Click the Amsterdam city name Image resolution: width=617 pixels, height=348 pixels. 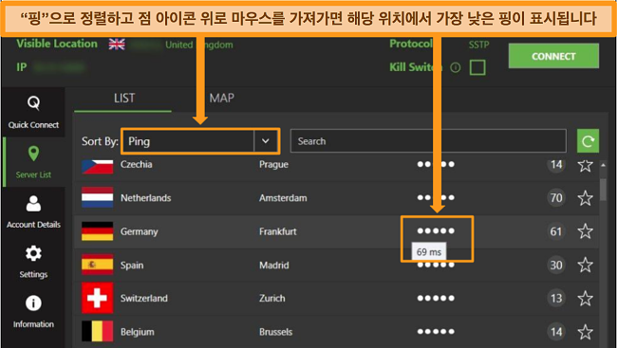(x=283, y=198)
